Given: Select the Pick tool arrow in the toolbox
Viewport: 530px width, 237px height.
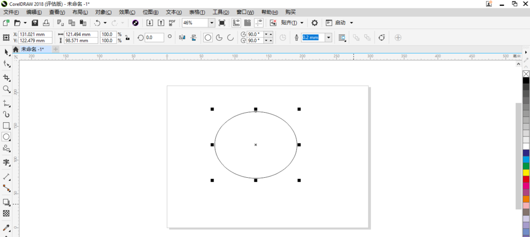Looking at the screenshot, I should pos(6,52).
